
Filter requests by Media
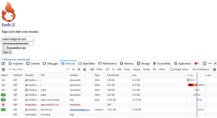point(146,69)
